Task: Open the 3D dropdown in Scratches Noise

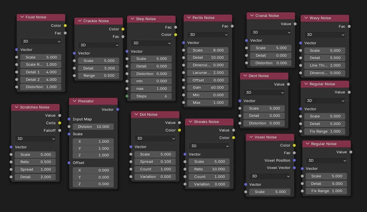Action: coord(36,139)
